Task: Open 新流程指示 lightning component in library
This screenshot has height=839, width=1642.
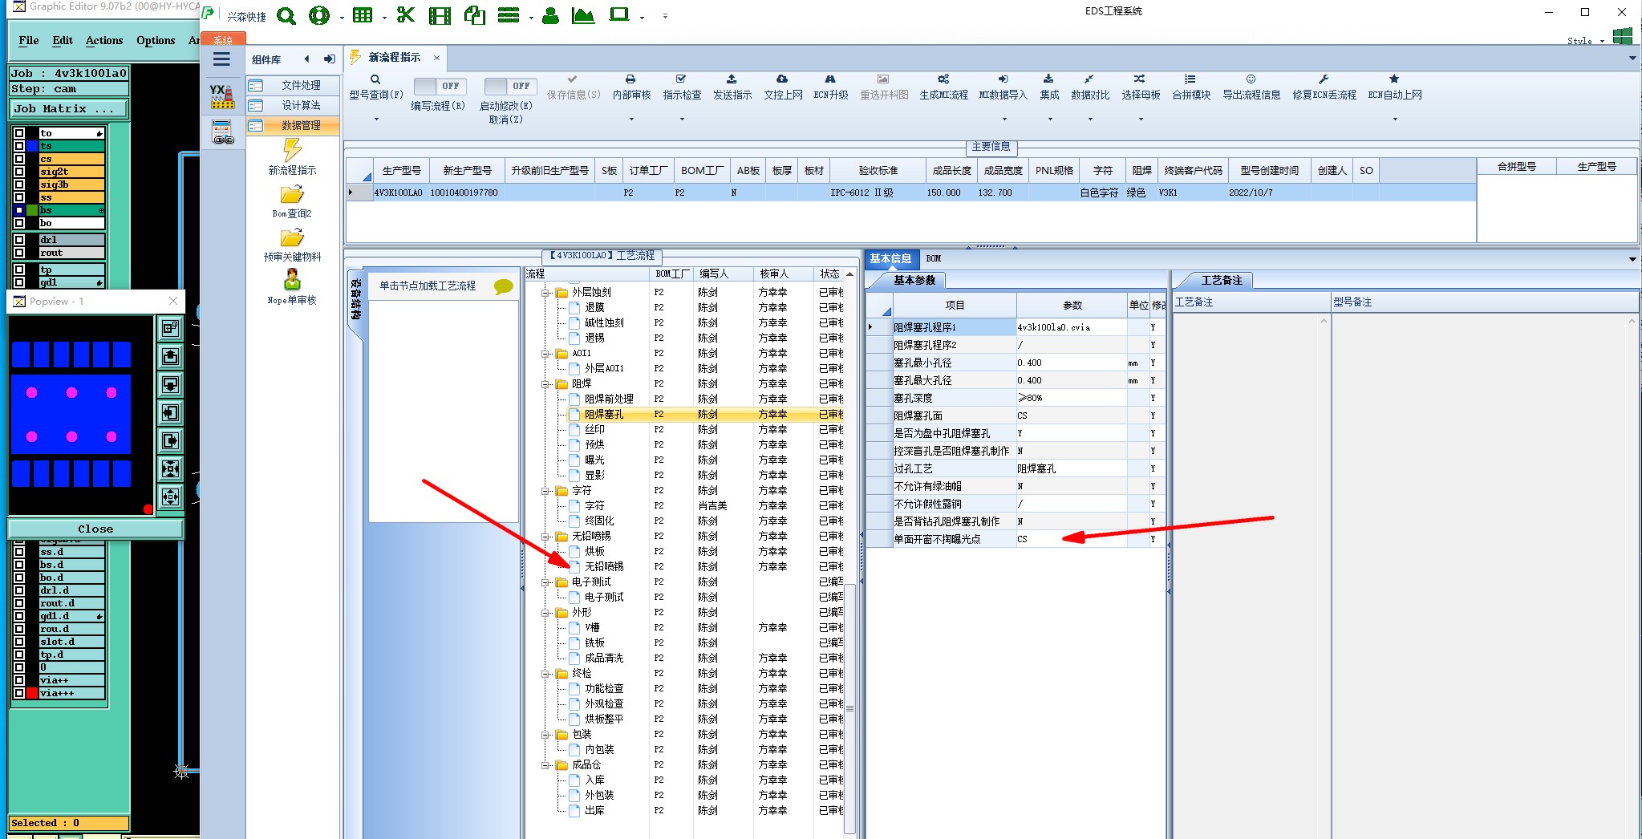Action: point(292,157)
